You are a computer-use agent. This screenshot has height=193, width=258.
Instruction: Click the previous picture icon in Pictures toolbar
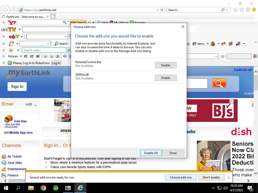[x=26, y=56]
